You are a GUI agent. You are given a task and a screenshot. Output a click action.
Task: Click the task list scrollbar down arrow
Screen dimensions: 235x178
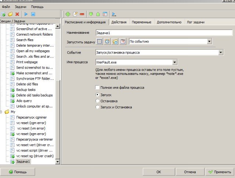pos(57,161)
